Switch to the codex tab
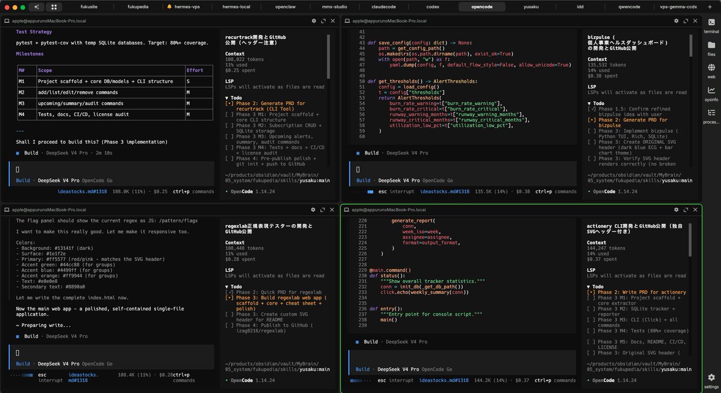The image size is (721, 393). pos(433,7)
